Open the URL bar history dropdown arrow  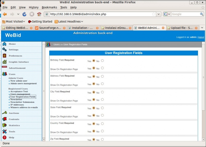pos(159,14)
